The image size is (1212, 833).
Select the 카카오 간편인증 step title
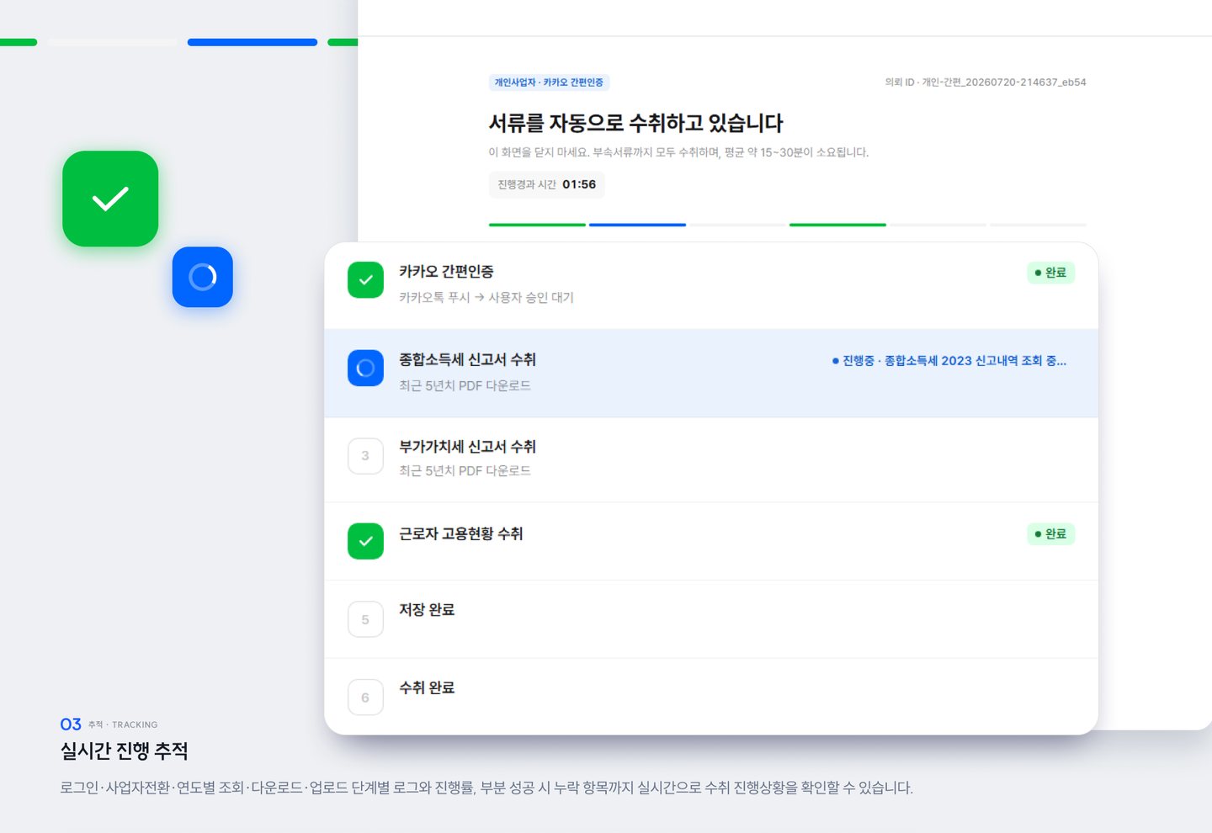tap(446, 272)
